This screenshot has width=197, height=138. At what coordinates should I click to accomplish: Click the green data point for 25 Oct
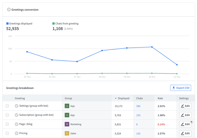27,73
